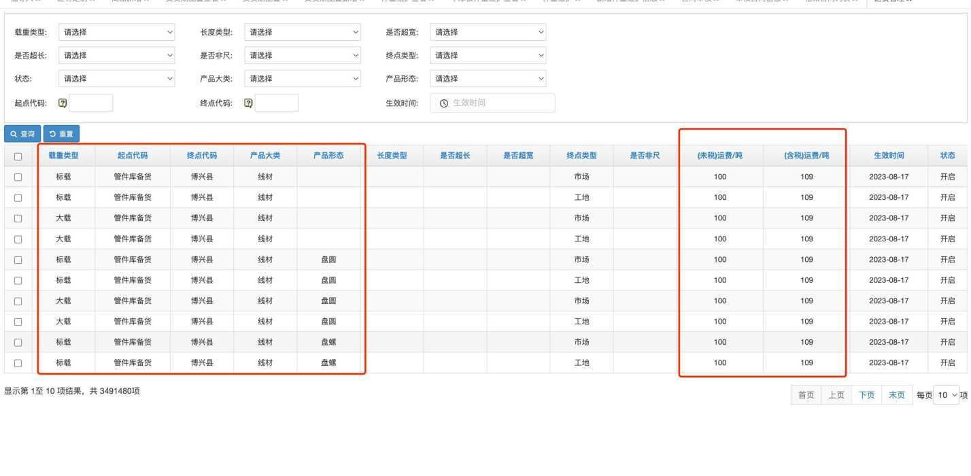Select the 标载 盘圆 工地 row checkbox
Image resolution: width=971 pixels, height=476 pixels.
(x=18, y=280)
